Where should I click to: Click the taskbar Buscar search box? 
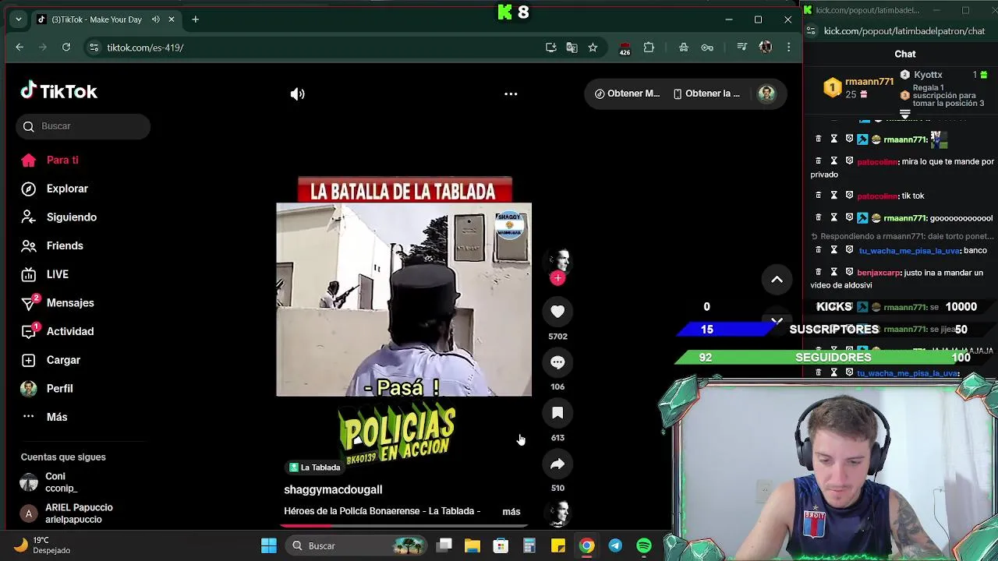point(357,546)
